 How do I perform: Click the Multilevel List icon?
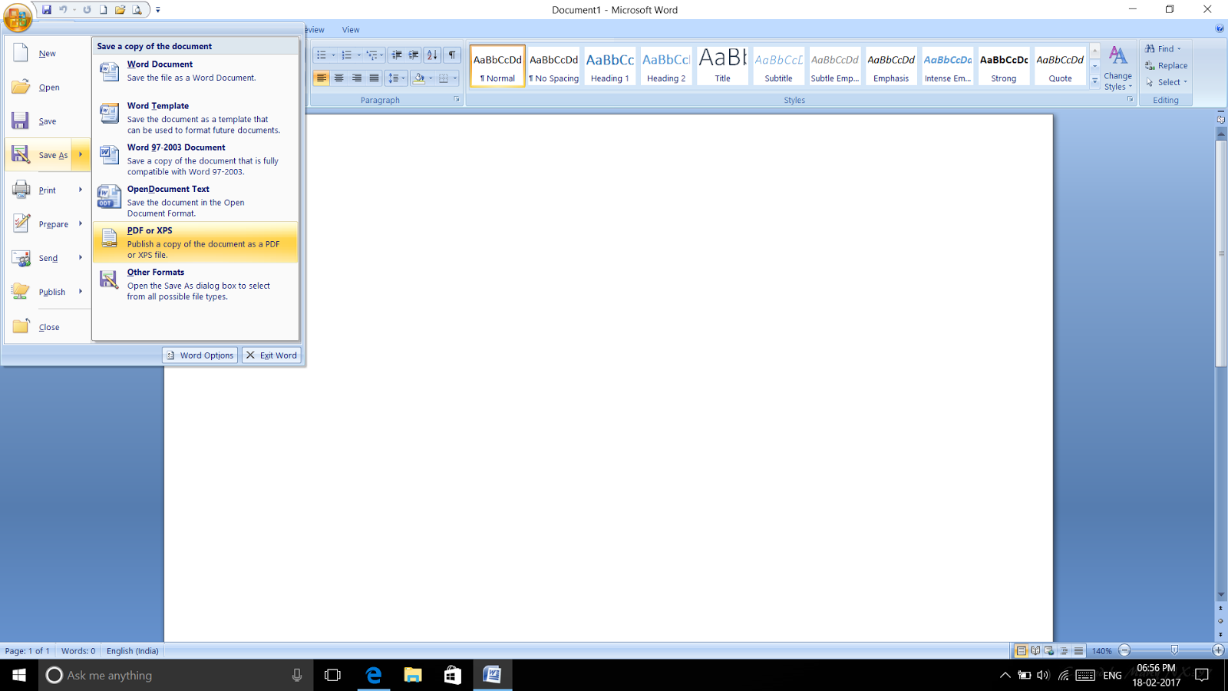tap(372, 55)
